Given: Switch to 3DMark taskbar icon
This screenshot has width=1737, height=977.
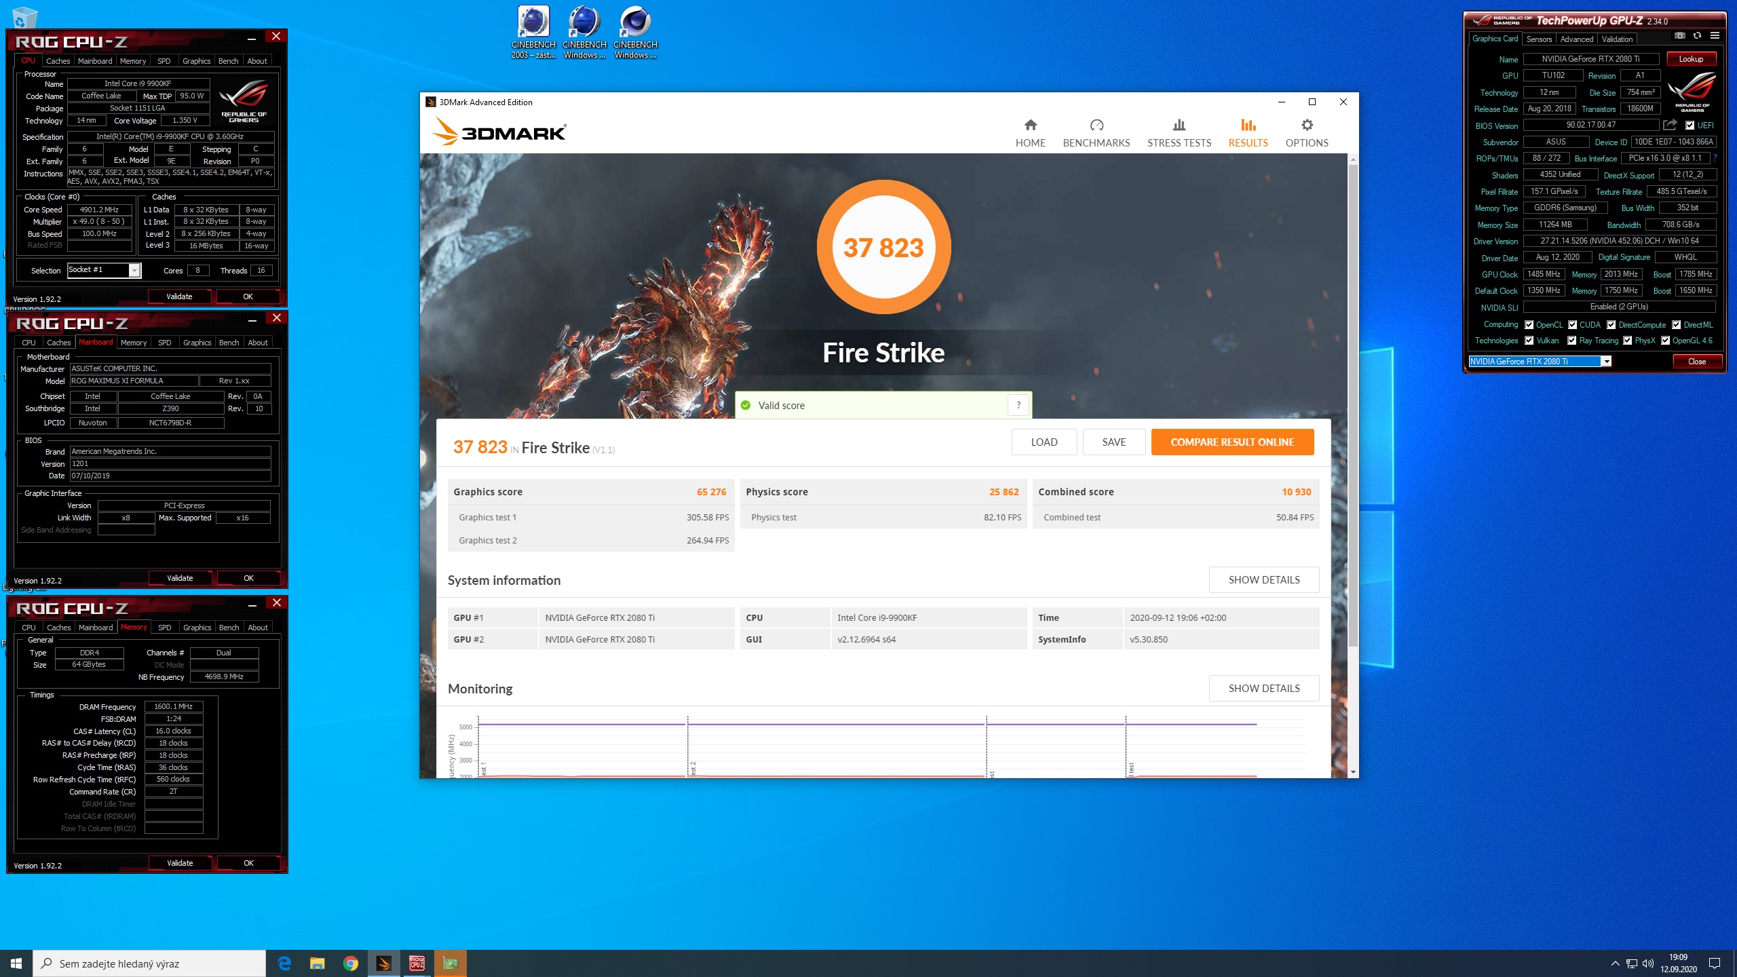Looking at the screenshot, I should click(x=383, y=963).
